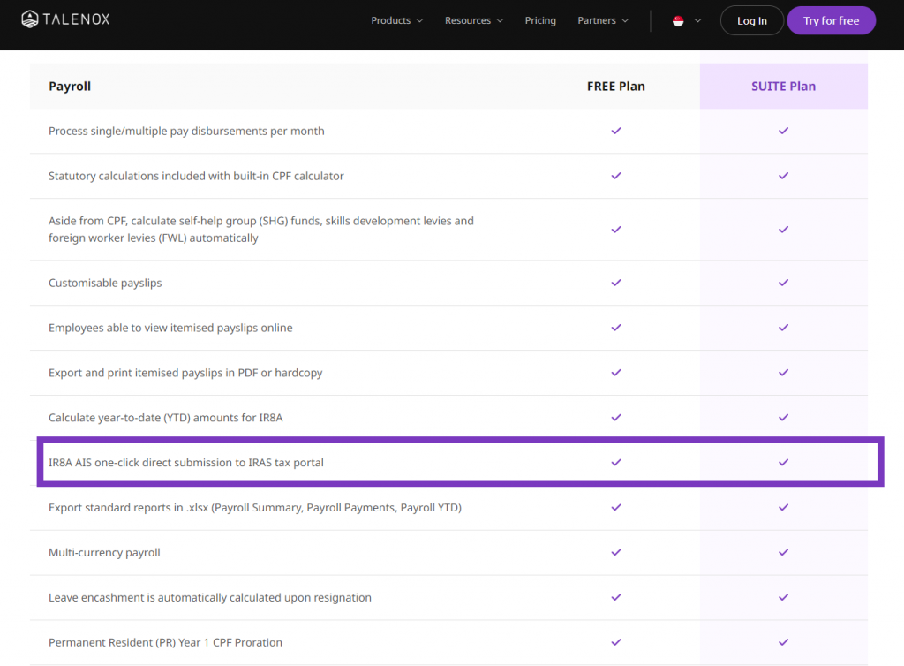
Task: Click the Log In button
Action: (x=752, y=21)
